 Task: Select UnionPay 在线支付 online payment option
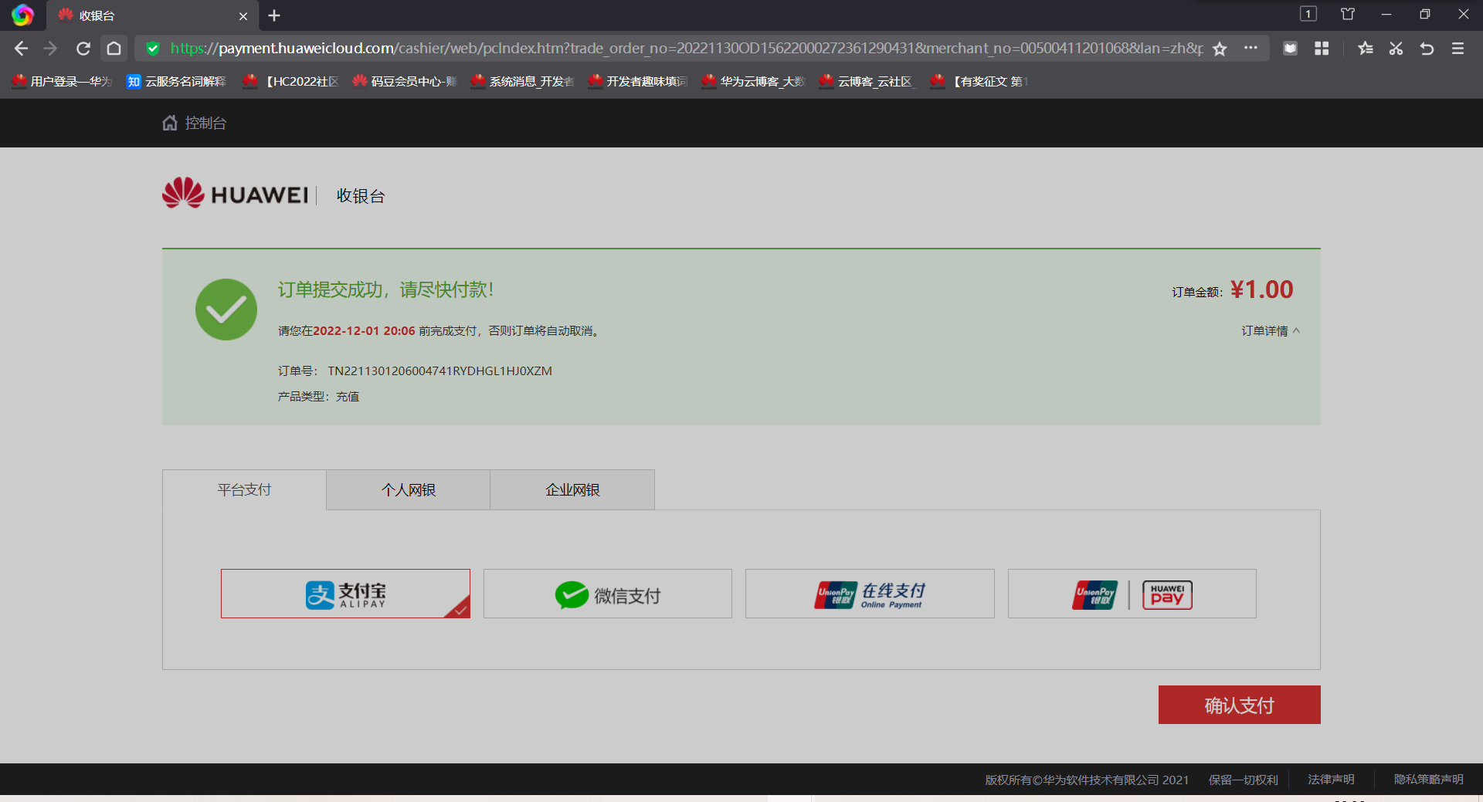(870, 594)
